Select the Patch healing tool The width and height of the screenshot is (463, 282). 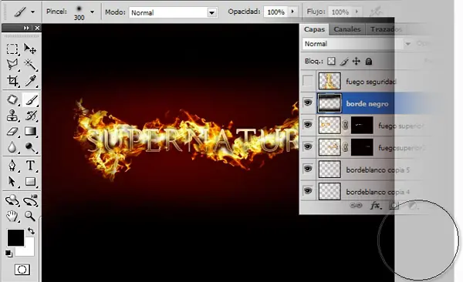pos(12,99)
